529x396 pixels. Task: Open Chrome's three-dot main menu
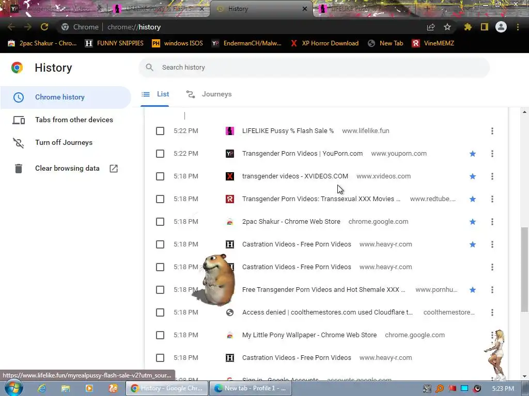coord(518,27)
